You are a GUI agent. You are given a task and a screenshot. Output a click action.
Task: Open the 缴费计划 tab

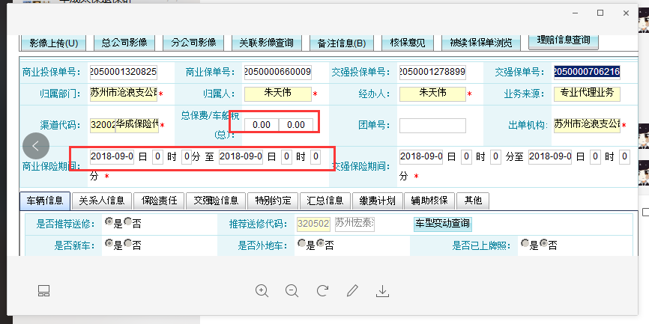(377, 201)
